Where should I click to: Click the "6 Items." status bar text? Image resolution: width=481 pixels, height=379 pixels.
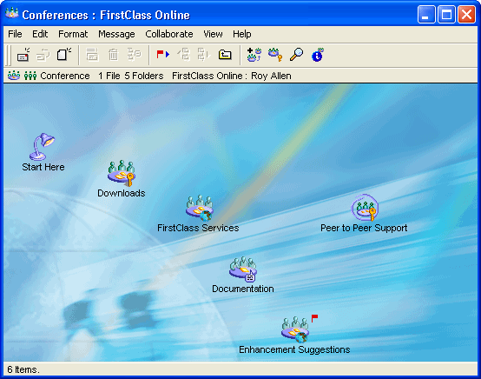pos(23,369)
